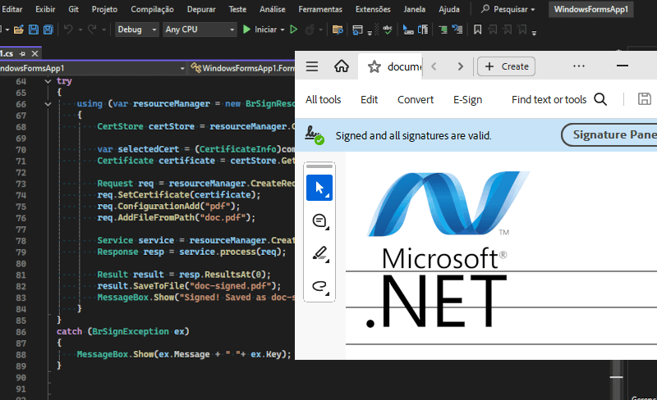Click the Hot Reload flame icon
This screenshot has width=657, height=400.
pyautogui.click(x=310, y=30)
